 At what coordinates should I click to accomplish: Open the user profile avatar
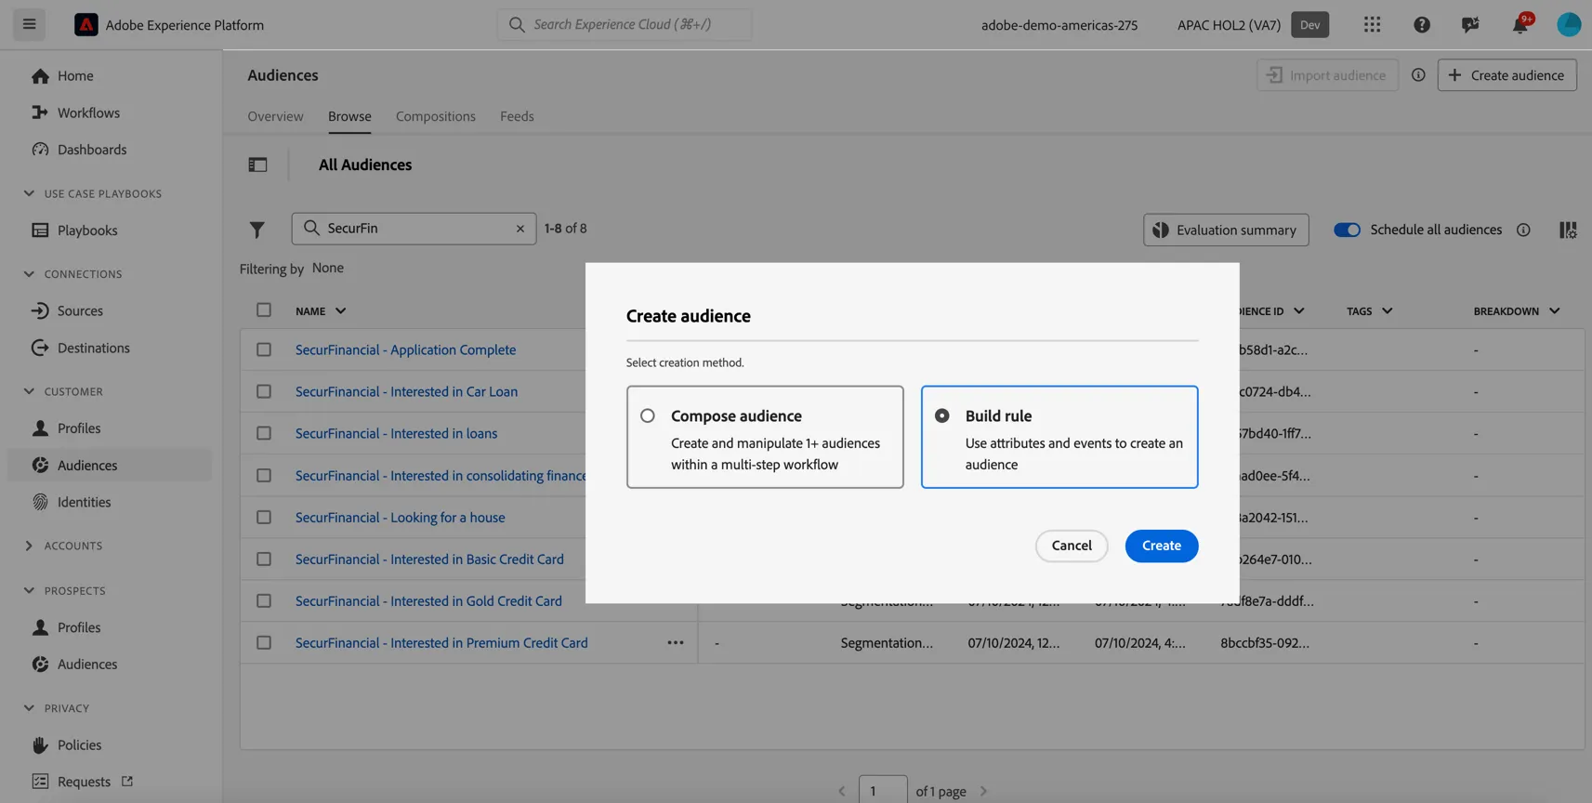pos(1569,24)
